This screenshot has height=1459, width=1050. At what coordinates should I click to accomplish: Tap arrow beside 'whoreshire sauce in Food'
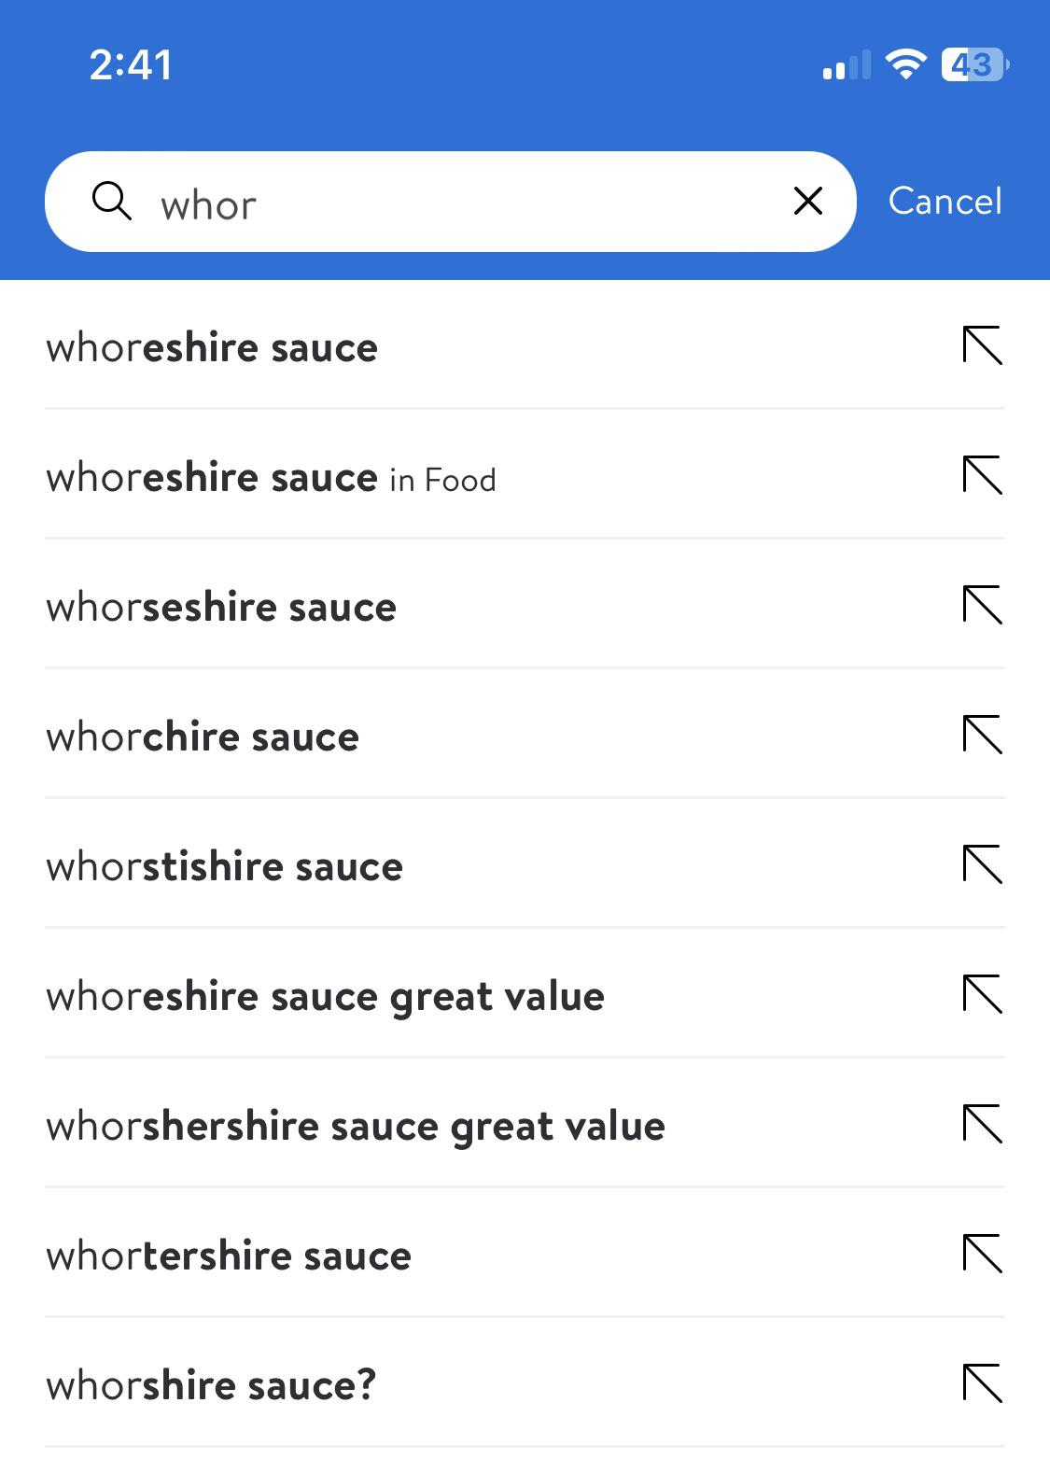tap(982, 475)
